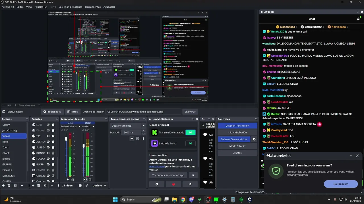Show the SUBS source

point(48,125)
